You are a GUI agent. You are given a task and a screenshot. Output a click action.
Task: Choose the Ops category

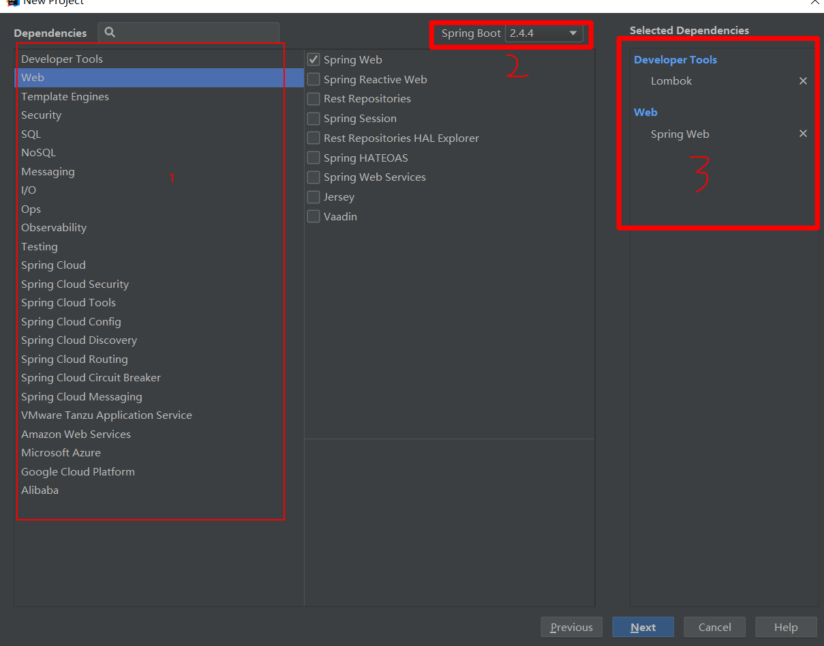point(159,209)
